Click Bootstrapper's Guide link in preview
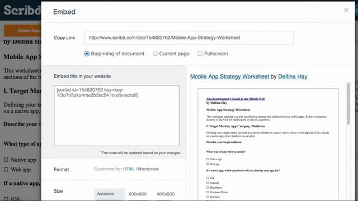The image size is (358, 201). (x=235, y=99)
